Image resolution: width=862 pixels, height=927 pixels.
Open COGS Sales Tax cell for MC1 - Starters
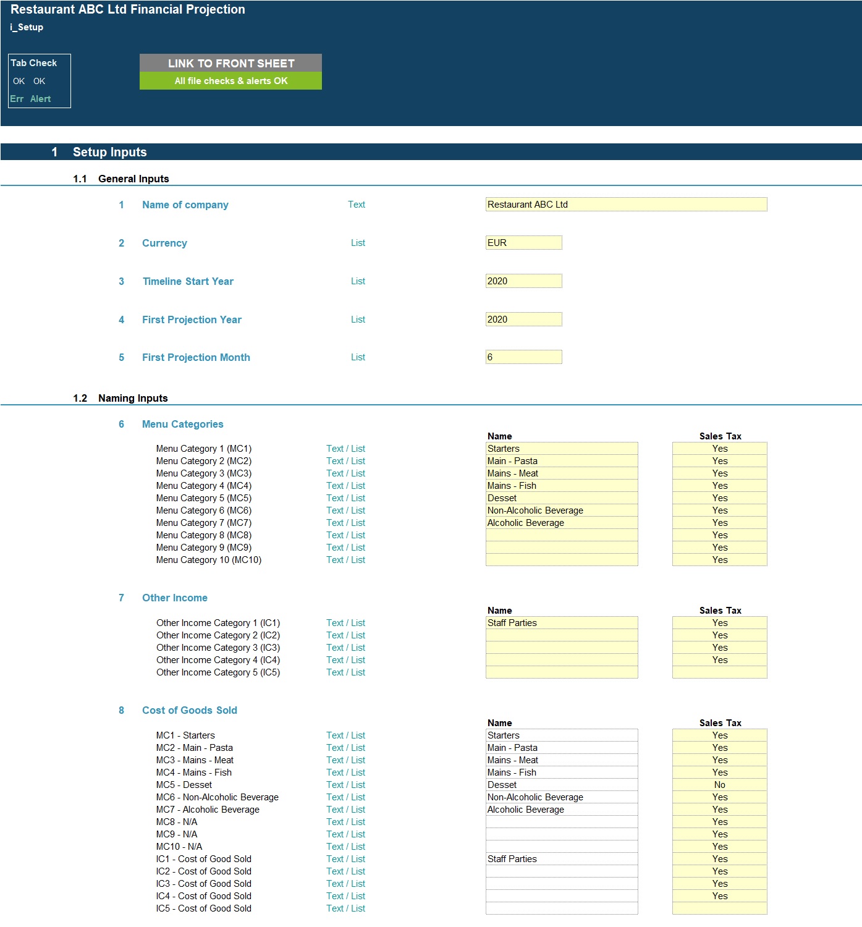(x=720, y=735)
